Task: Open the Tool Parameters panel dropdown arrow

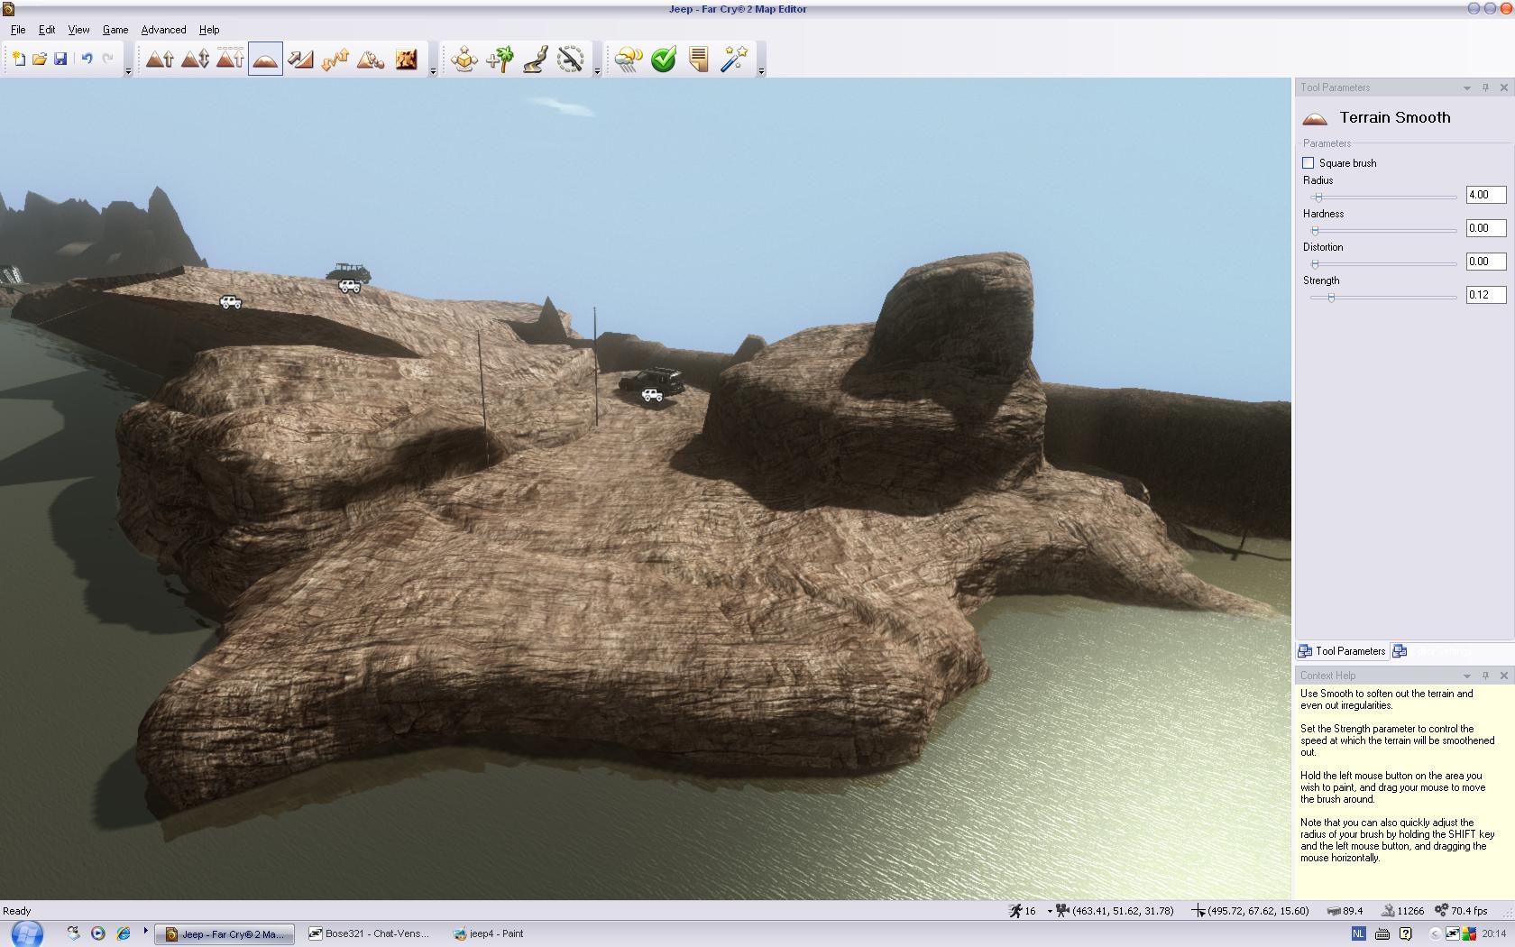Action: pos(1467,87)
